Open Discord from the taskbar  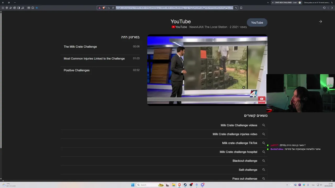(202, 185)
